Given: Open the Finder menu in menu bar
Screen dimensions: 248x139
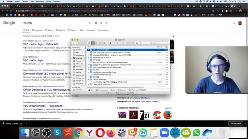Looking at the screenshot, I should point(10,1).
